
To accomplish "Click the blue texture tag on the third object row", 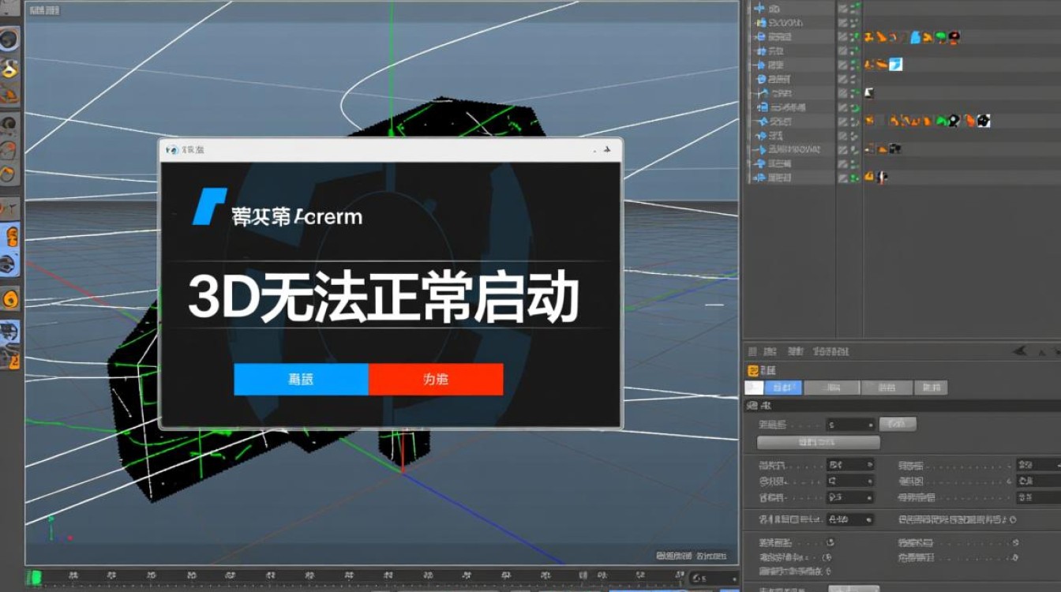I will click(x=914, y=37).
